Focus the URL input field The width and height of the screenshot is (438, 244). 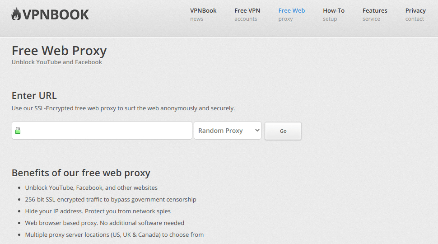(x=102, y=131)
